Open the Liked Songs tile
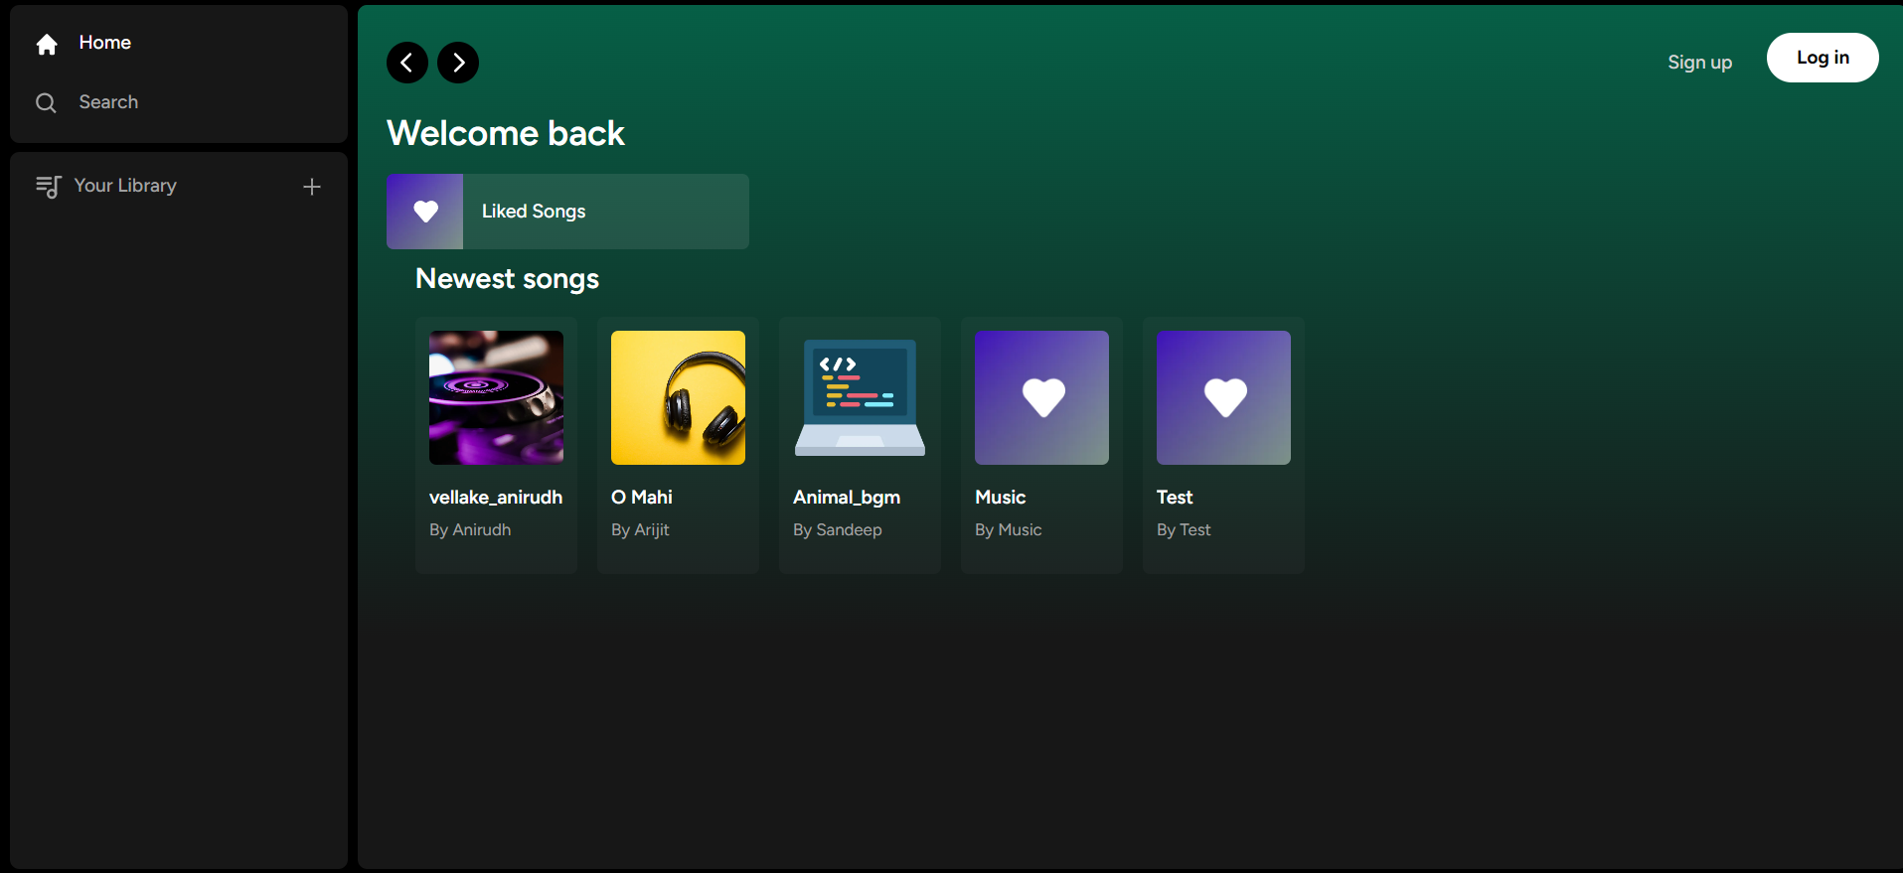The width and height of the screenshot is (1903, 873). coord(567,212)
